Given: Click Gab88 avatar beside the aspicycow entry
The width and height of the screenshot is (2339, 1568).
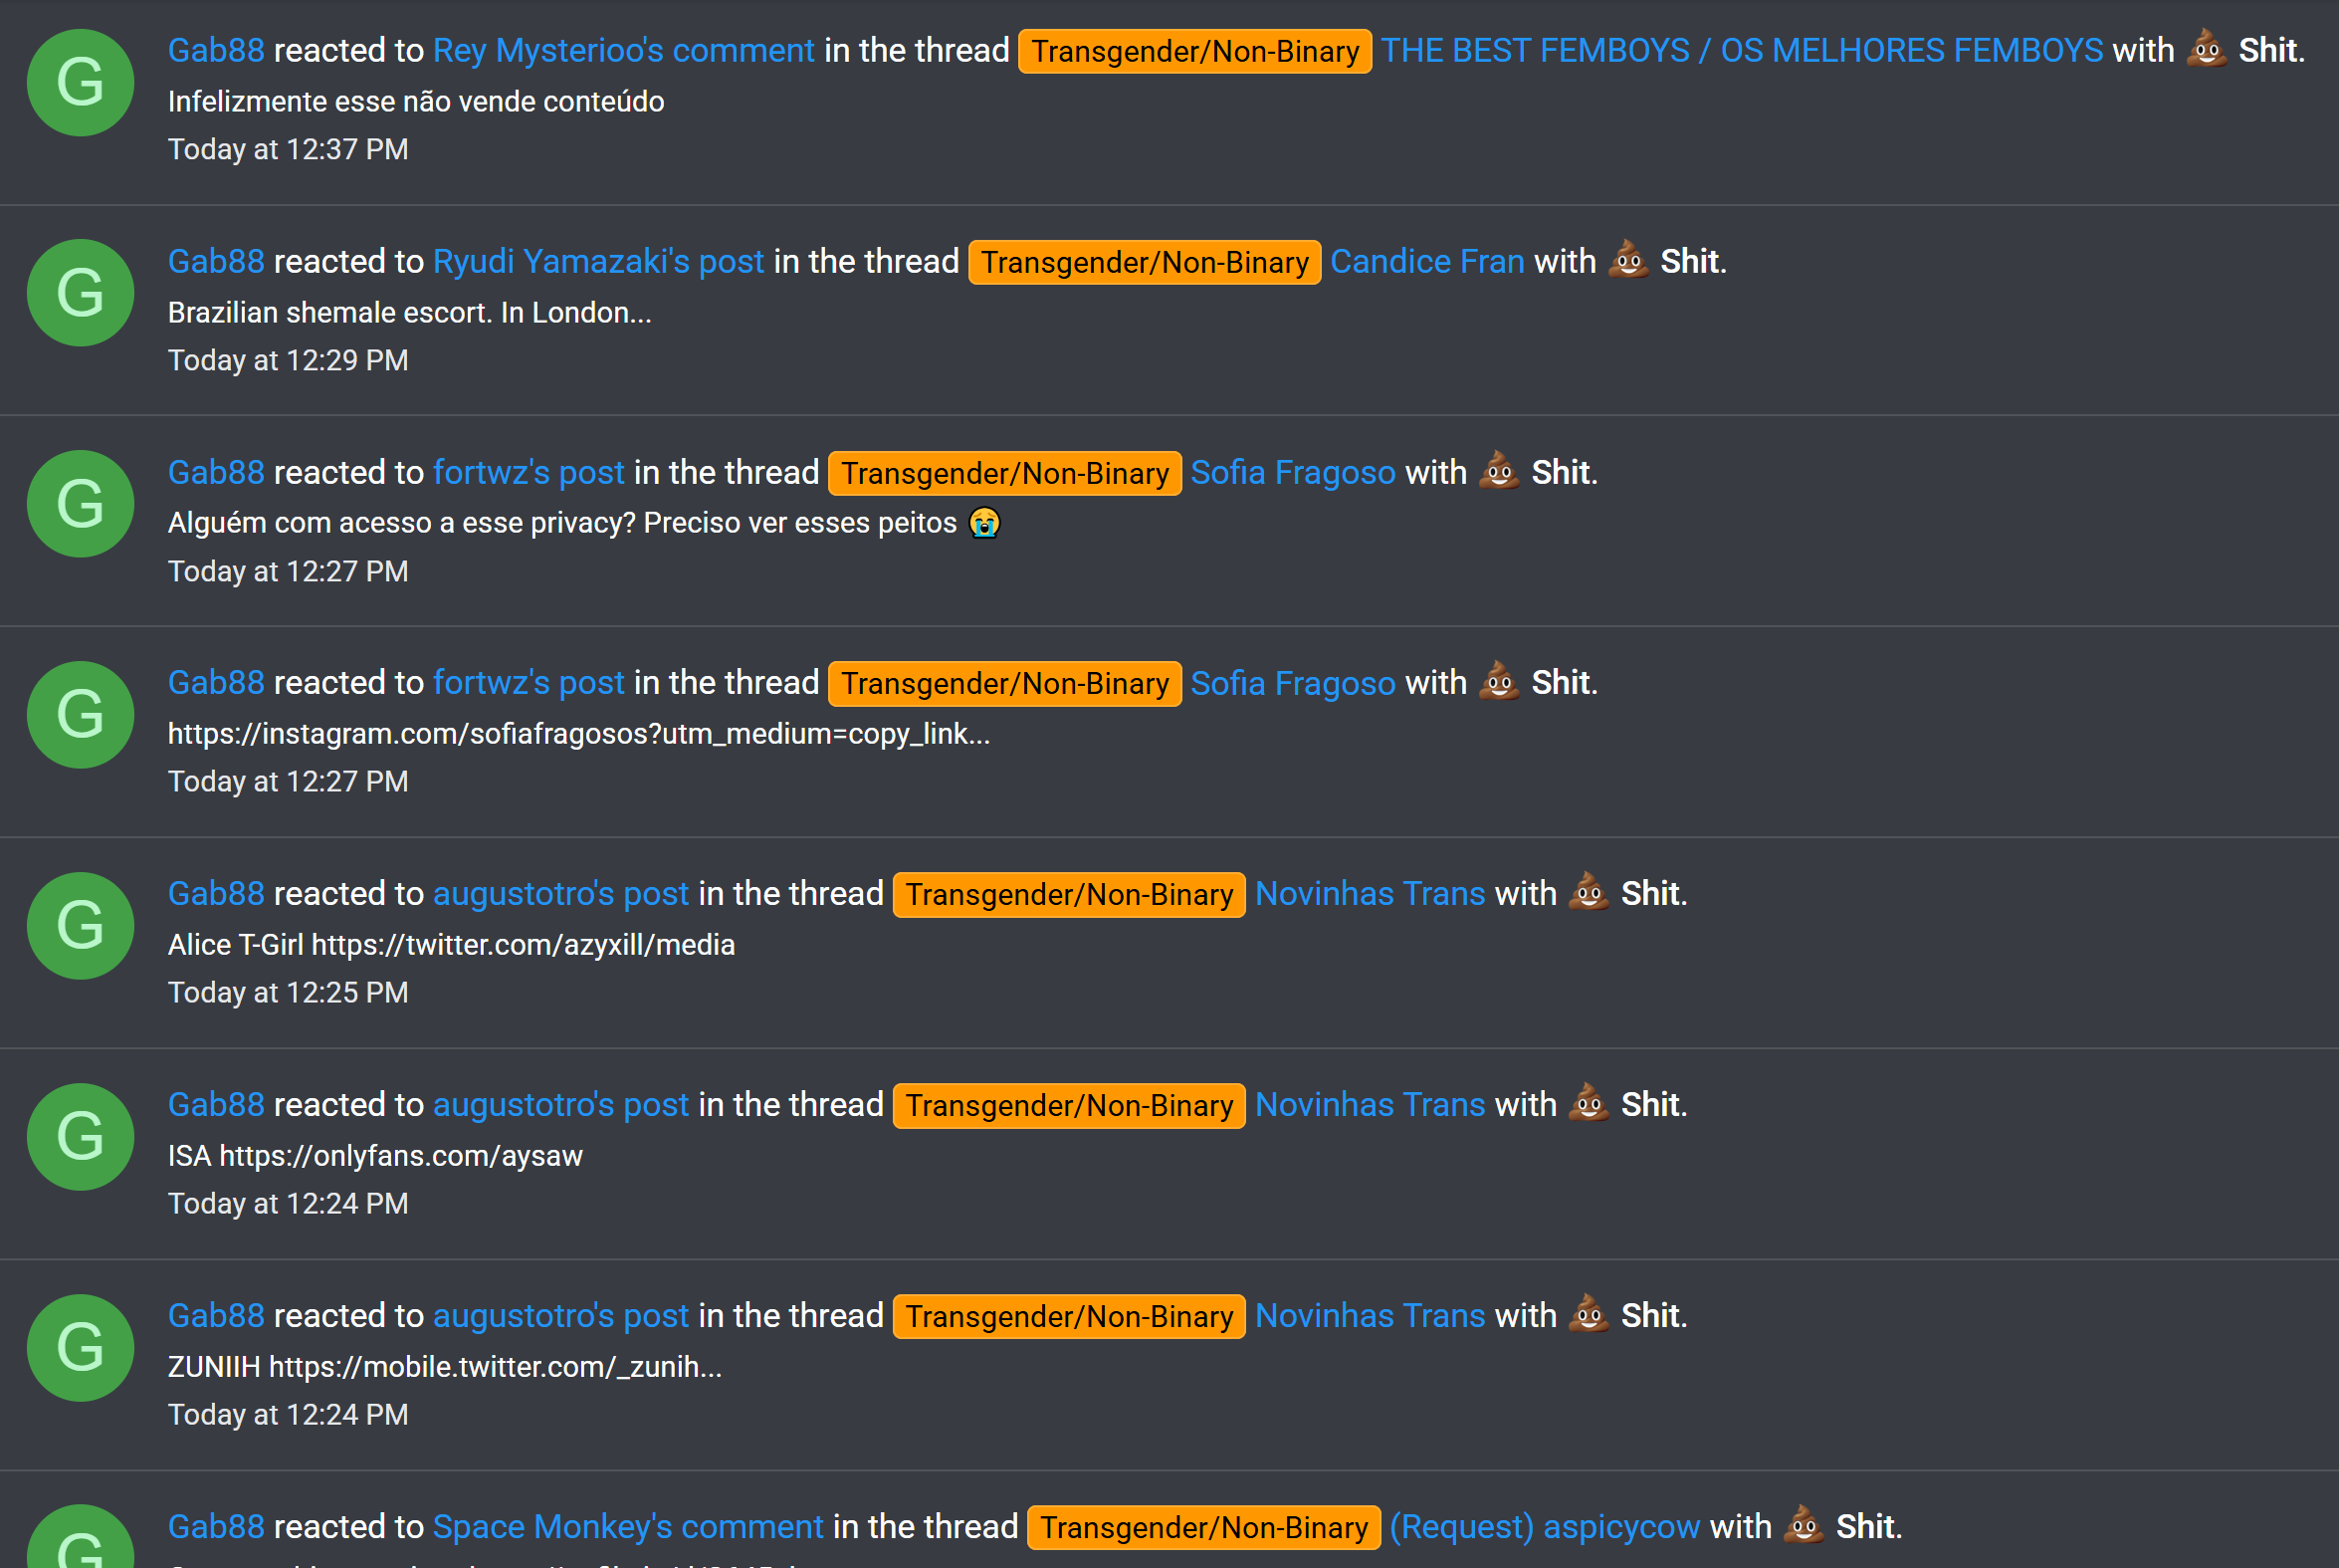Looking at the screenshot, I should [80, 1537].
